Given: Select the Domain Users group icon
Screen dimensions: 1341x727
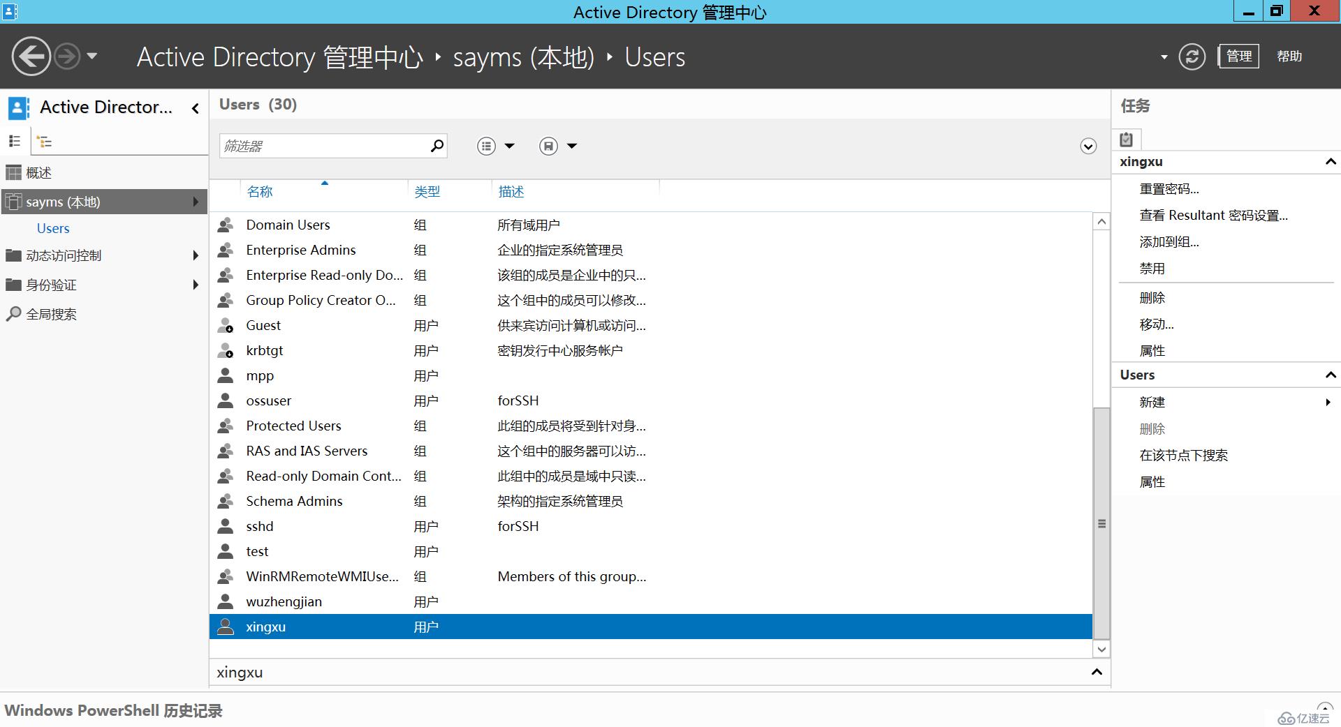Looking at the screenshot, I should (225, 225).
